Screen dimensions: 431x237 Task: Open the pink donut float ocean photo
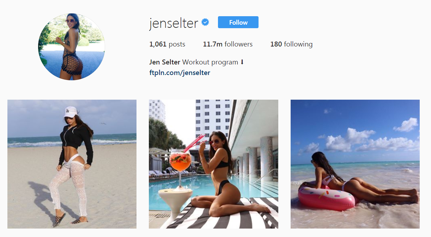point(355,164)
